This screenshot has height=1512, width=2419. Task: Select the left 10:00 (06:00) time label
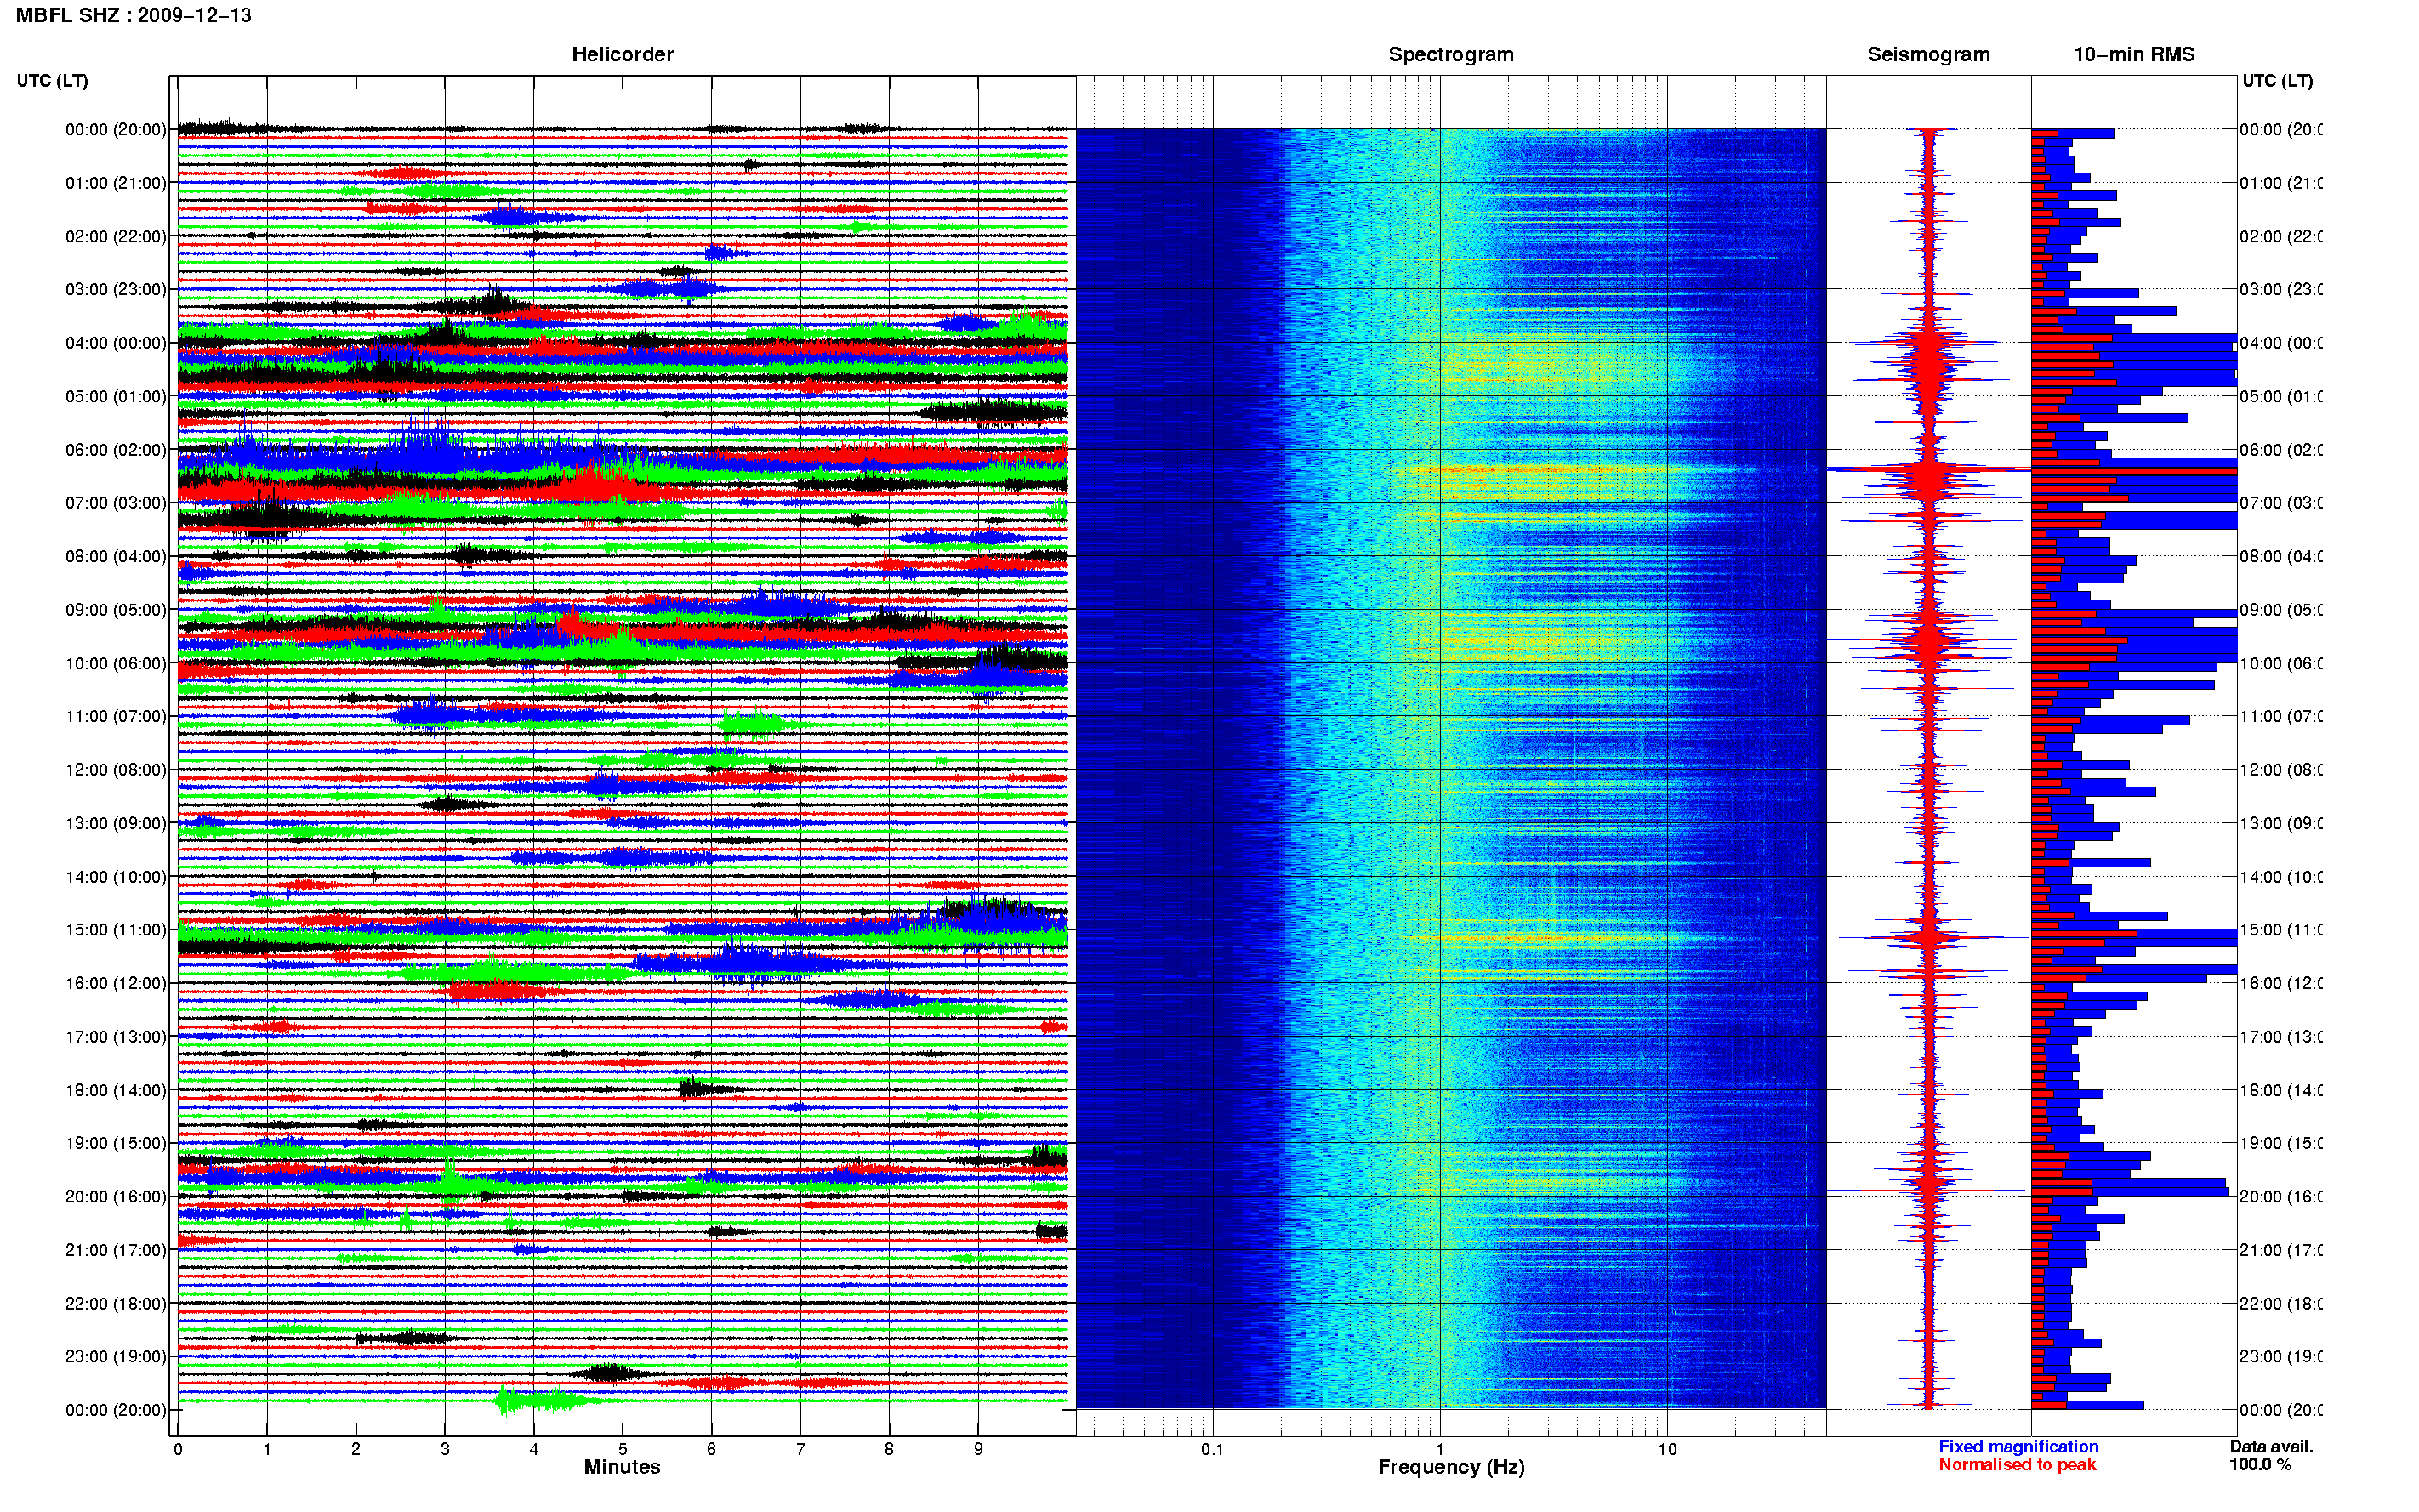tap(116, 663)
